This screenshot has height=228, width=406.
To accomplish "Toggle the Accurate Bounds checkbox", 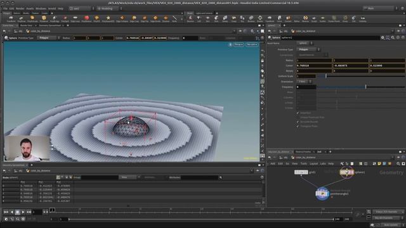I will pyautogui.click(x=298, y=122).
